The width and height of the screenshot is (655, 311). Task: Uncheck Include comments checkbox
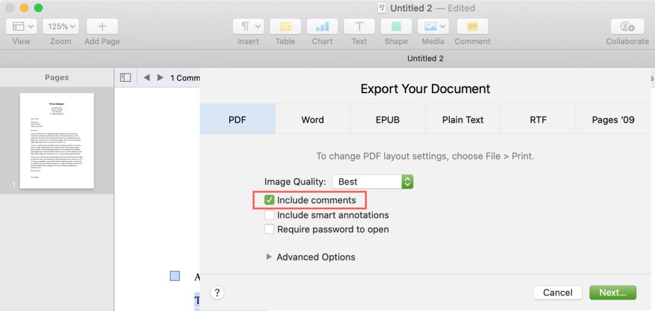[269, 200]
